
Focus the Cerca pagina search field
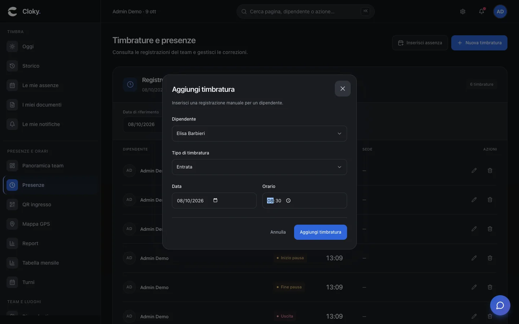coord(306,12)
